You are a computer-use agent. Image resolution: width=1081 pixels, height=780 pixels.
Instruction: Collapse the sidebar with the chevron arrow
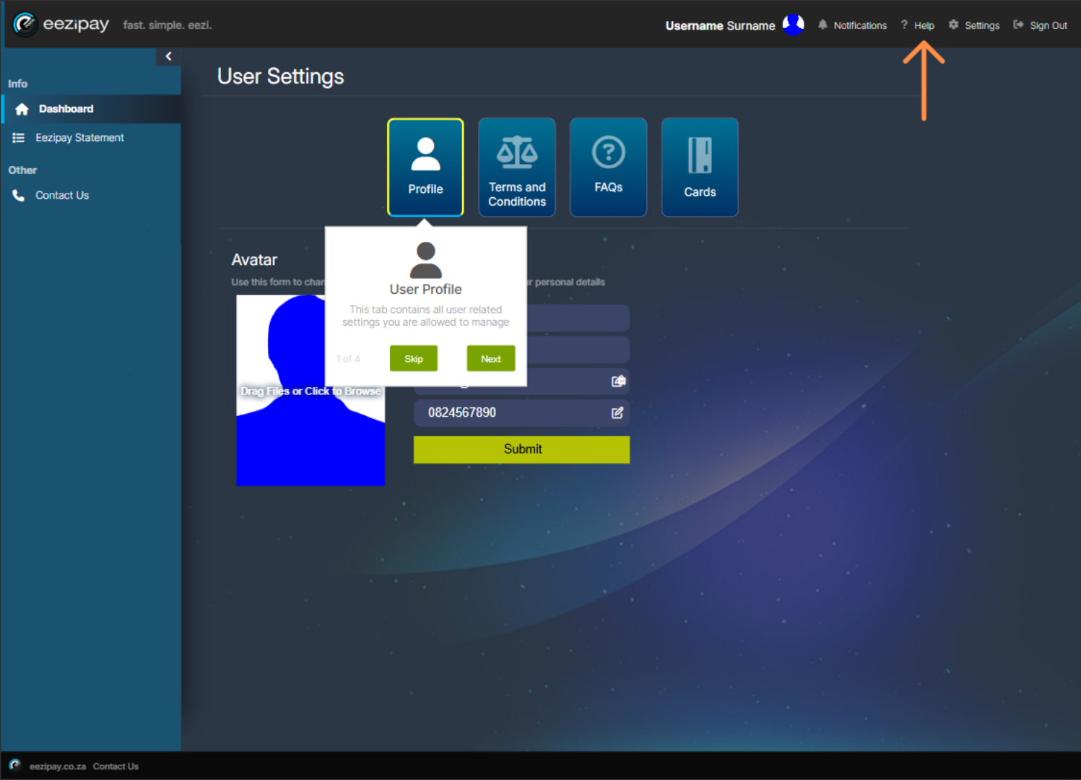coord(168,56)
